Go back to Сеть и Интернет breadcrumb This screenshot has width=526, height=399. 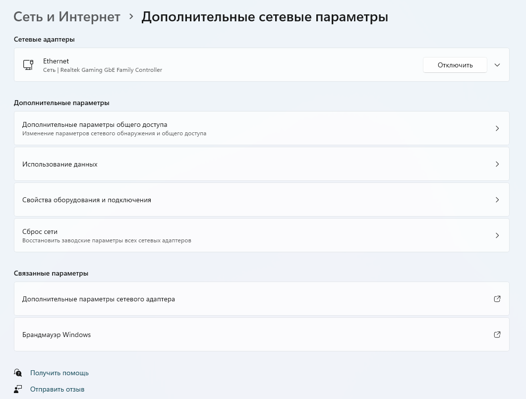(67, 17)
